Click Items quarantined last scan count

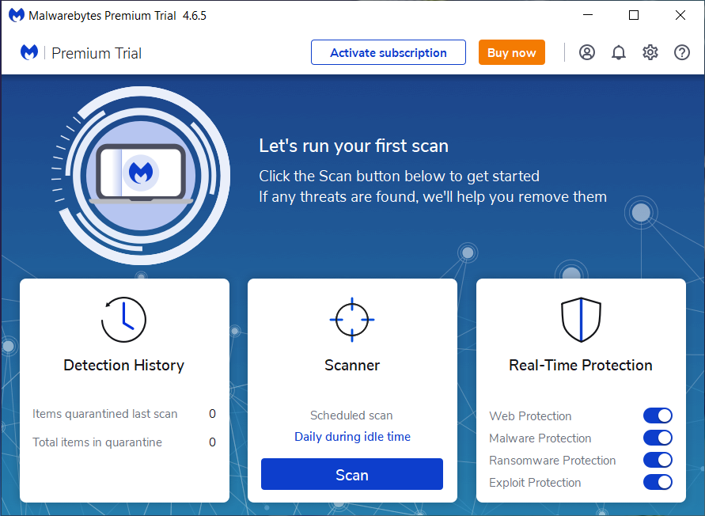coord(212,413)
